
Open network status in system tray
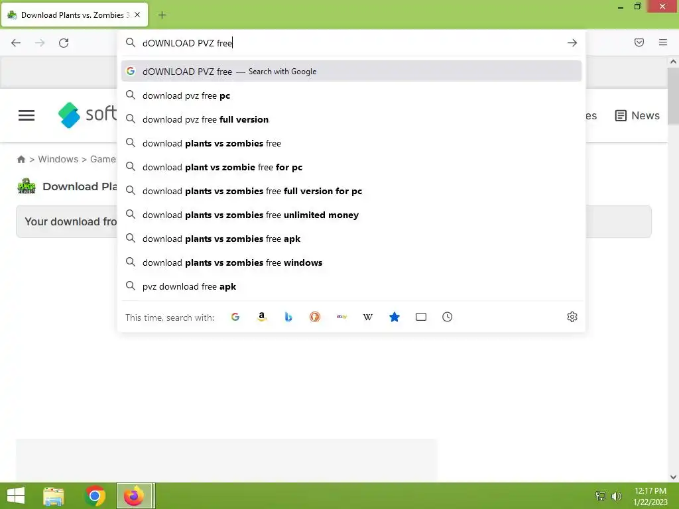tap(601, 496)
